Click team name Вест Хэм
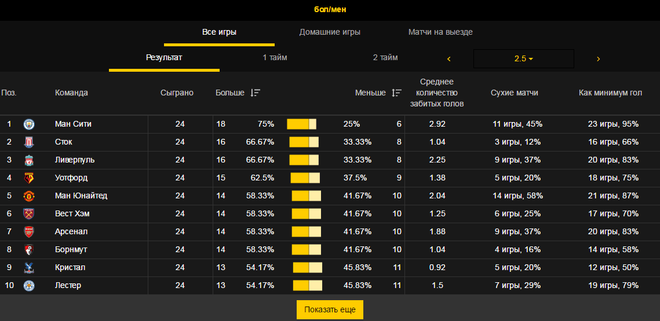 click(72, 214)
